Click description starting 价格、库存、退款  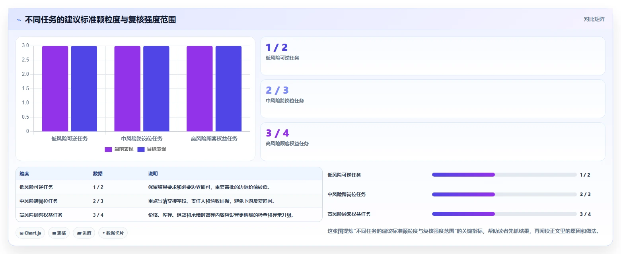pyautogui.click(x=221, y=215)
